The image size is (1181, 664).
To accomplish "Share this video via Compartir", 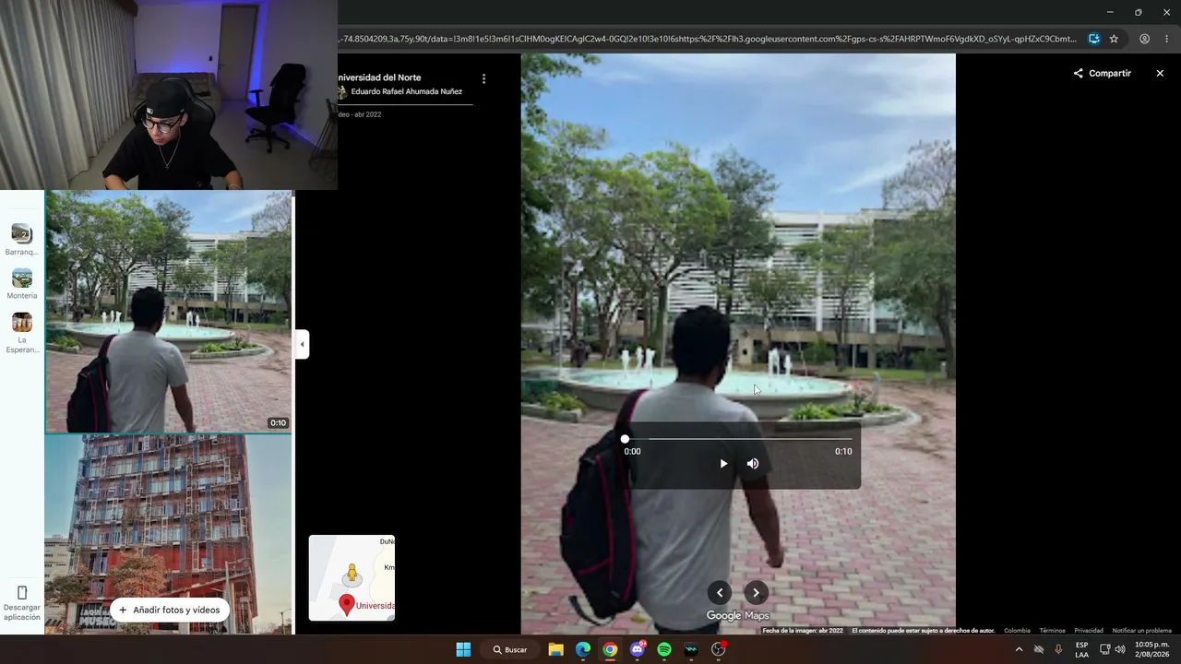I will coord(1102,73).
